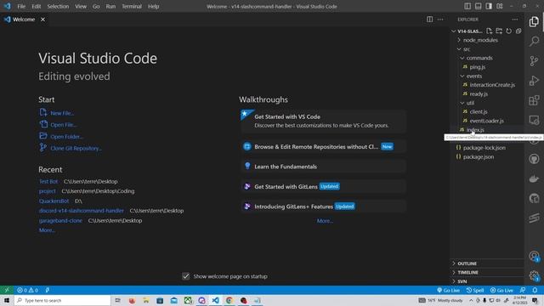Open the GitHub view in activity bar

click(534, 159)
